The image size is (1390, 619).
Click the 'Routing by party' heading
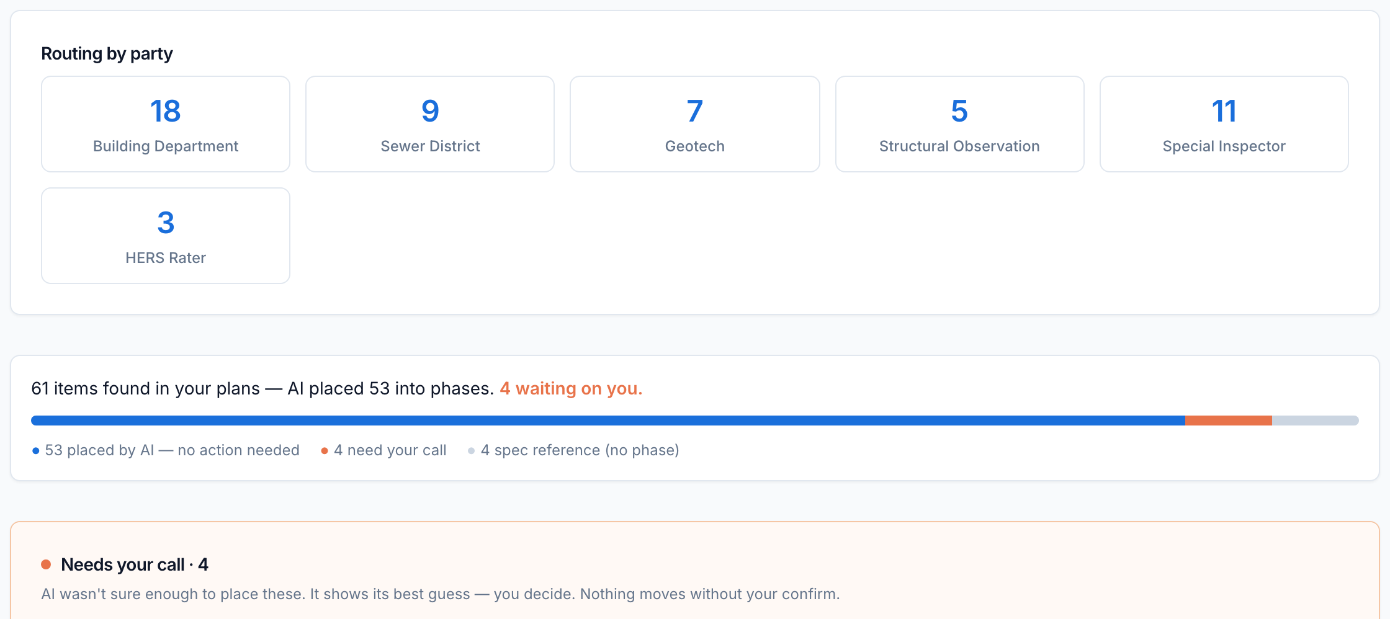[x=107, y=54]
